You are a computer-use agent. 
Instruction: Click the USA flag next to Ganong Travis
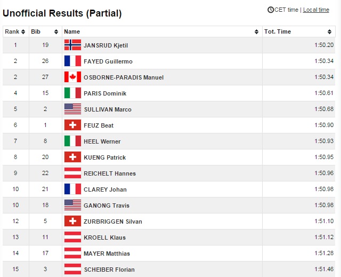tap(72, 205)
